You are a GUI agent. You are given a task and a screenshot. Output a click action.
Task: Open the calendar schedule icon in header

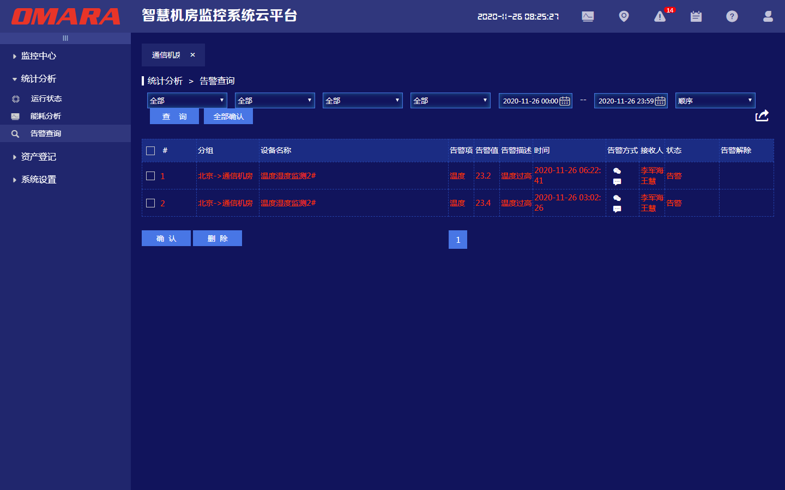pos(696,17)
